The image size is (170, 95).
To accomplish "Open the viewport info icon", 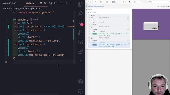I will pyautogui.click(x=169, y=7).
